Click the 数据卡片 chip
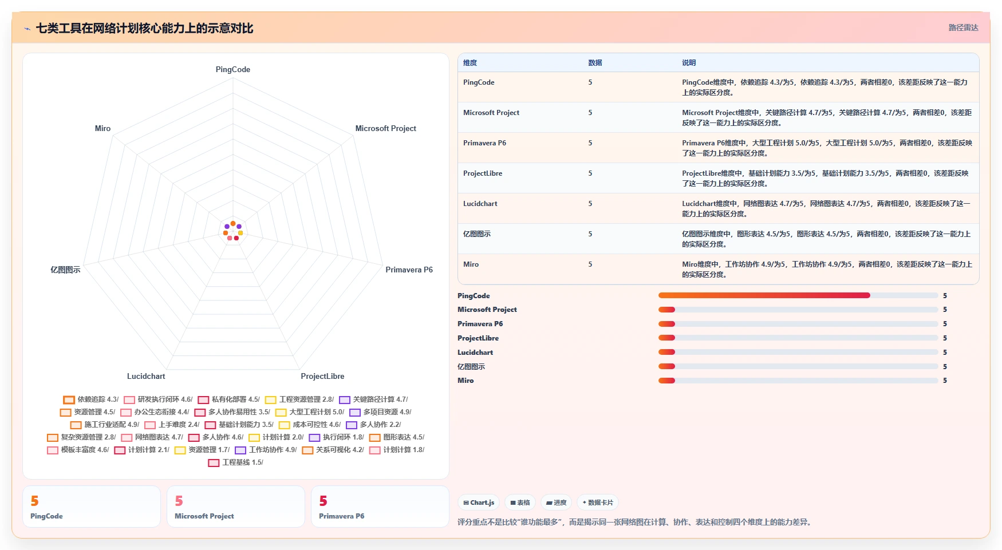 pos(598,502)
